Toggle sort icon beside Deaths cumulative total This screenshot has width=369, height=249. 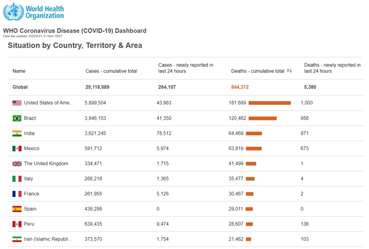click(290, 71)
